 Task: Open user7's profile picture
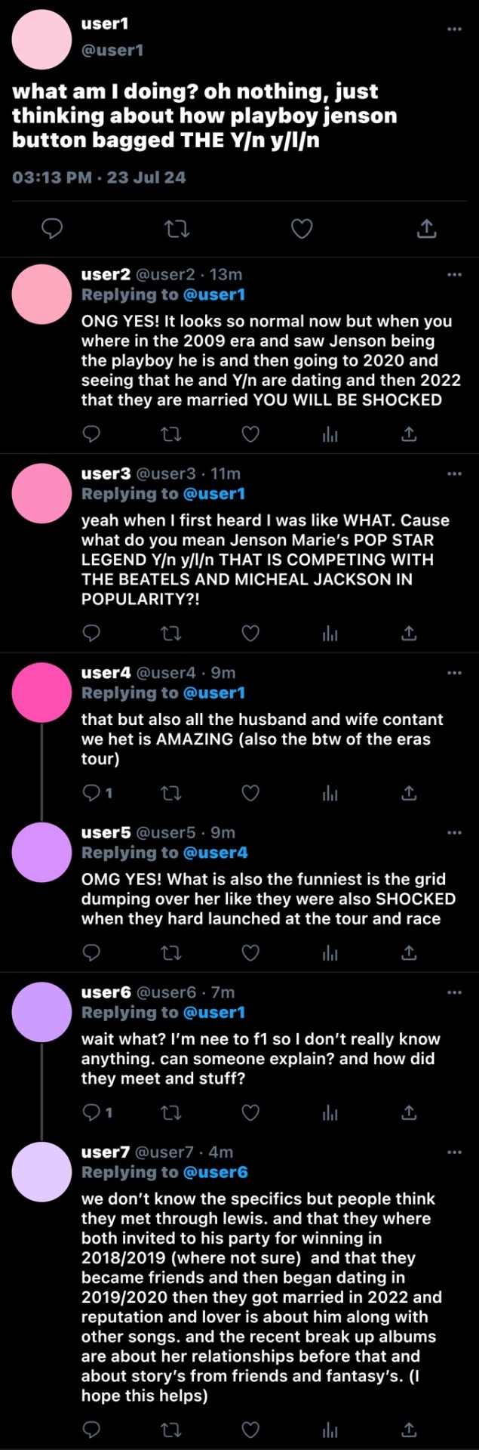click(x=41, y=1171)
